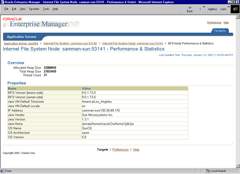
Task: Click the Oracle Enterprise Manager logo
Action: [41, 22]
